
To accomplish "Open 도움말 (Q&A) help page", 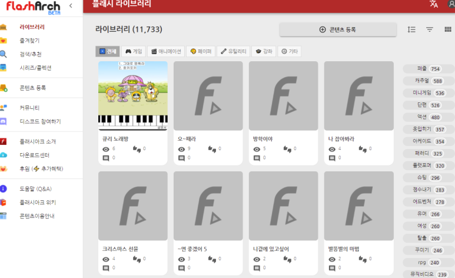I will pyautogui.click(x=35, y=189).
